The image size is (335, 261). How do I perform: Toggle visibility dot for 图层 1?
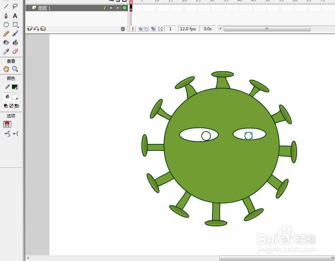coord(111,8)
